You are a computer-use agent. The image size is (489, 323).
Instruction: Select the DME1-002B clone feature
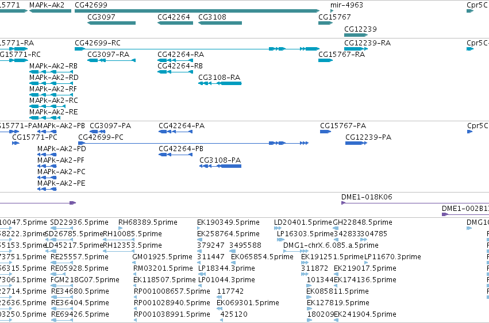point(465,214)
